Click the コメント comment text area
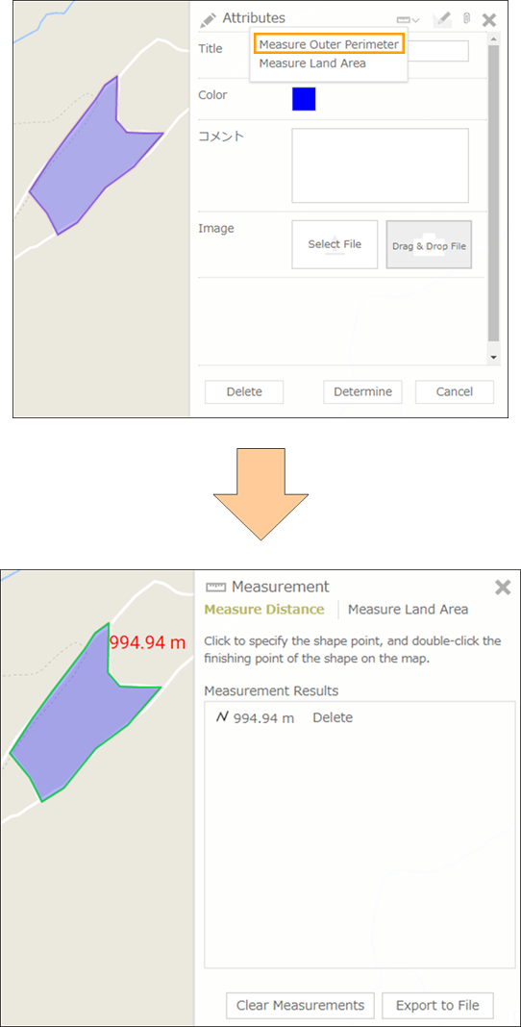 tap(381, 165)
